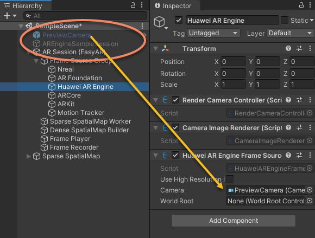Open Inspector panel options menu
The height and width of the screenshot is (238, 315).
[x=310, y=5]
